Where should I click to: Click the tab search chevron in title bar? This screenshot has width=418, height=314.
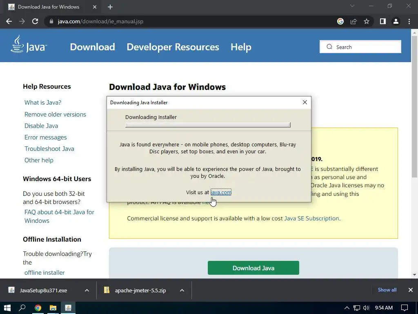[352, 6]
